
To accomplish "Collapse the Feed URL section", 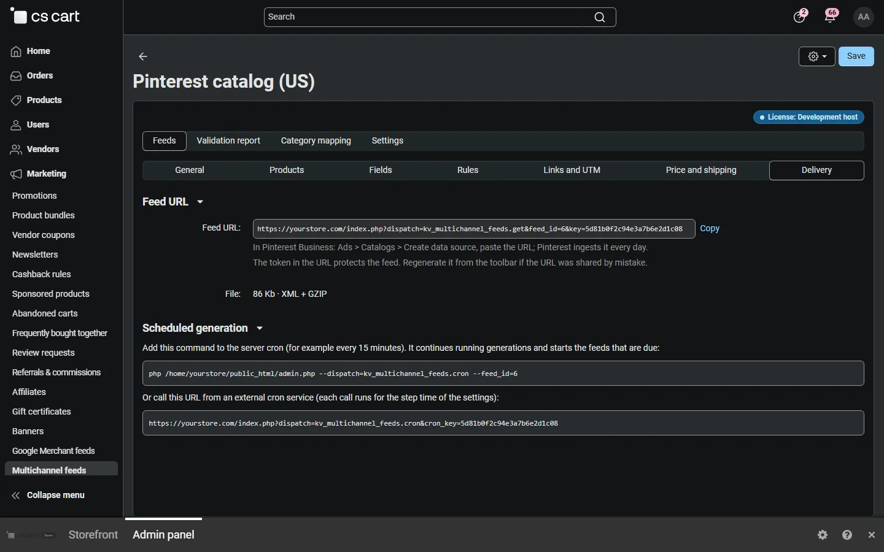I will [x=173, y=202].
